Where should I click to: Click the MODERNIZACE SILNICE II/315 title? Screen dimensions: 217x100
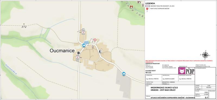coord(164,88)
